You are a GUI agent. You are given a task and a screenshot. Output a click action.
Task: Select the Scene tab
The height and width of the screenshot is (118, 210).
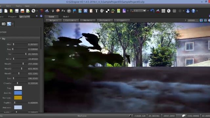point(52,17)
